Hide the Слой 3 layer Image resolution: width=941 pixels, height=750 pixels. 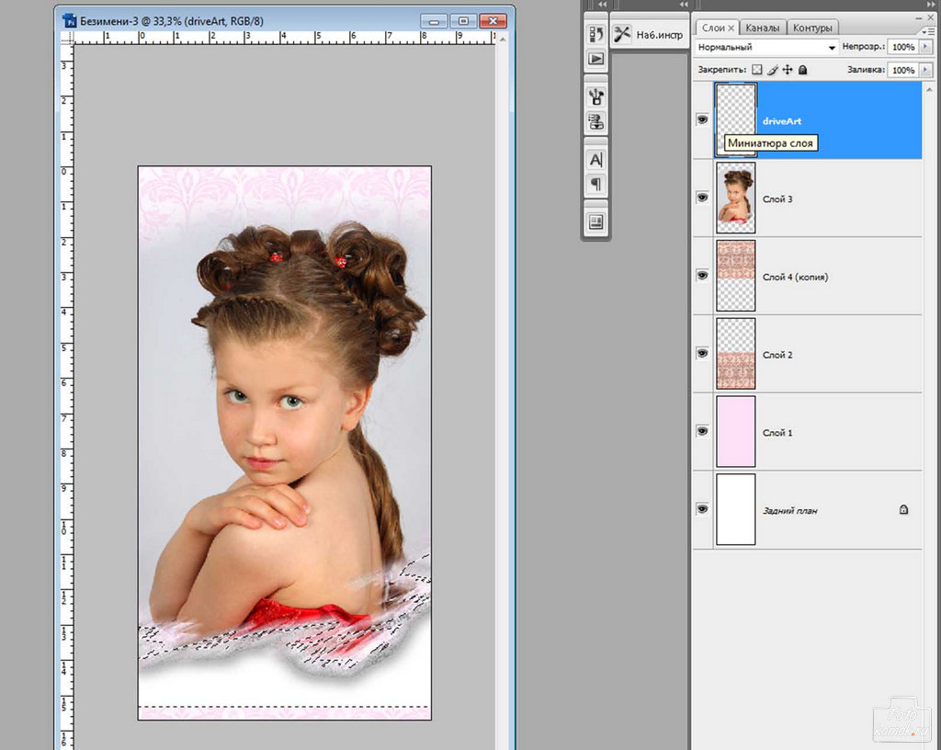point(702,198)
